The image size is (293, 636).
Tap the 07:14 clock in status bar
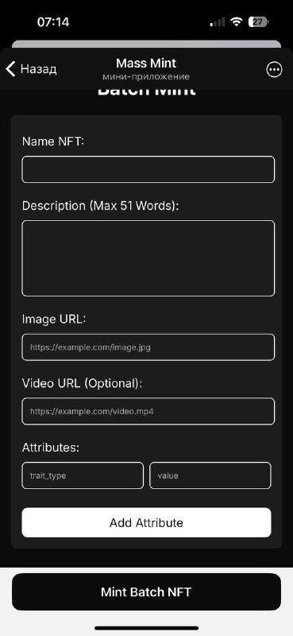53,22
